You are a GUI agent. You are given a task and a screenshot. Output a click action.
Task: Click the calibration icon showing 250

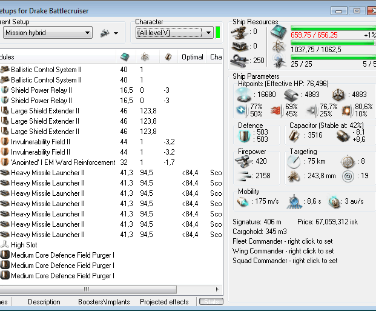point(239,61)
